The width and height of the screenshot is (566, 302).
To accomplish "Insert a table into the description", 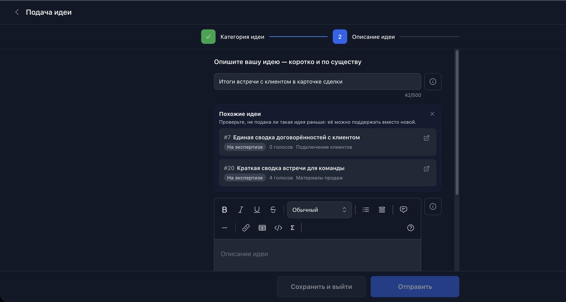I will [262, 228].
